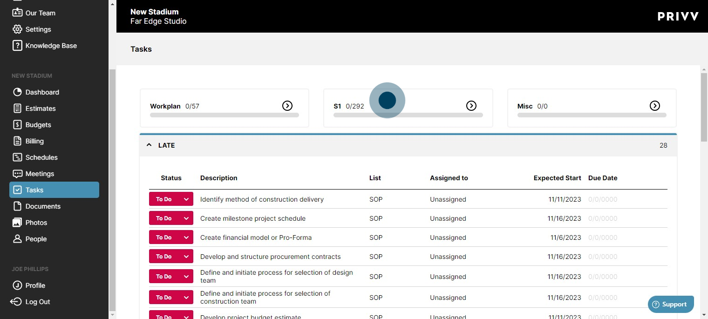Image resolution: width=708 pixels, height=319 pixels.
Task: Open Workplan list arrow icon
Action: (287, 106)
